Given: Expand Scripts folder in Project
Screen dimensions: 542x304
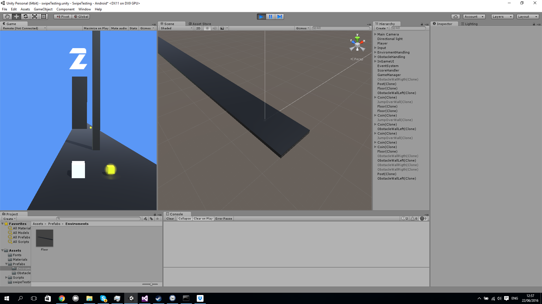Looking at the screenshot, I should [6, 278].
